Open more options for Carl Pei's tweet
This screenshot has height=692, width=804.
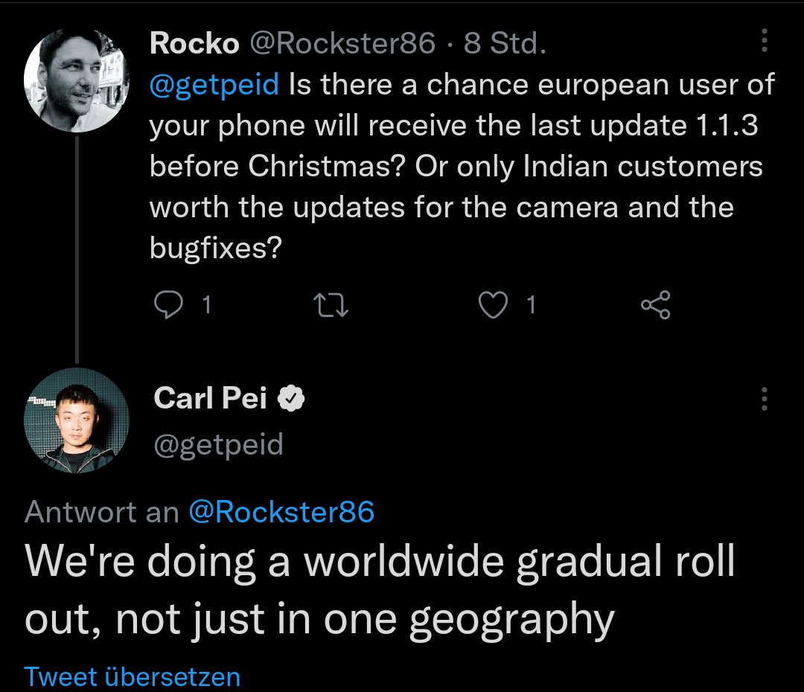pyautogui.click(x=764, y=400)
